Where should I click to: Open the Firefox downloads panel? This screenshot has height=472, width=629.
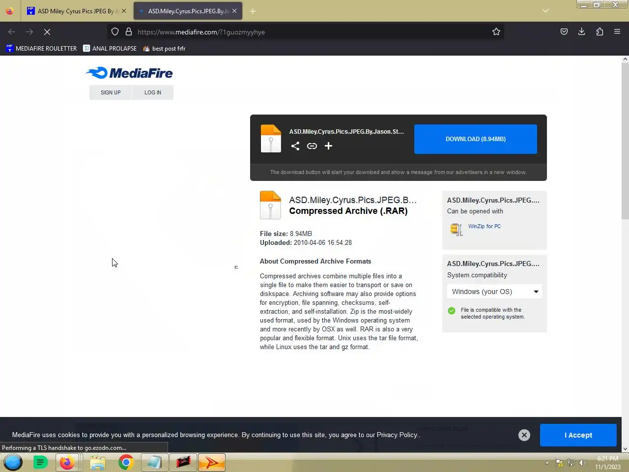pos(582,32)
